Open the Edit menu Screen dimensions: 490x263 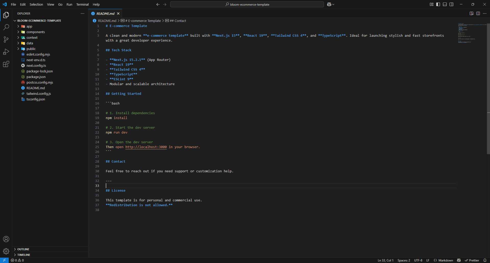coord(23,4)
